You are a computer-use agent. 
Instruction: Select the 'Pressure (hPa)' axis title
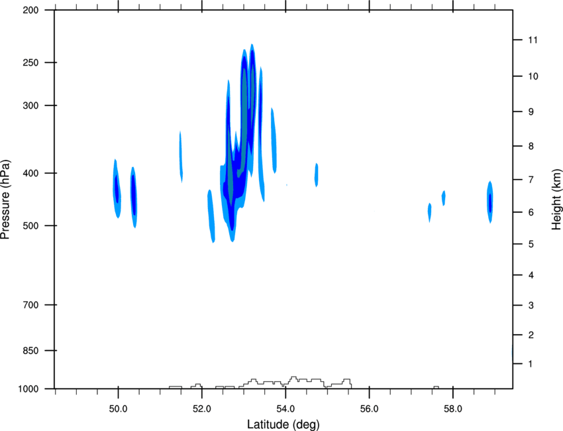pos(5,200)
